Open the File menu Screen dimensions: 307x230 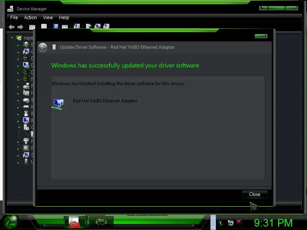(x=14, y=18)
